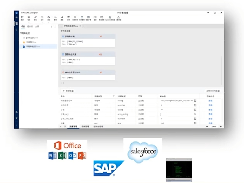Viewport: 244px width, 183px height.
Task: Add a step with the circled plus icon
Action: 63,83
